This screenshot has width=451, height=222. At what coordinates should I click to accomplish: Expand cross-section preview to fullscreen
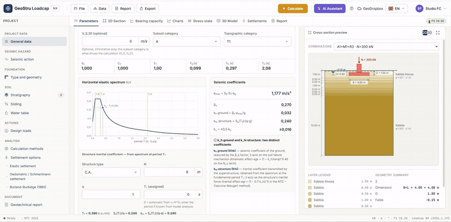(438, 33)
